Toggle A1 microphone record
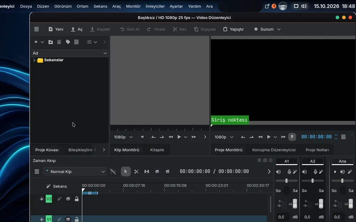356x222 pixels. click(289, 172)
